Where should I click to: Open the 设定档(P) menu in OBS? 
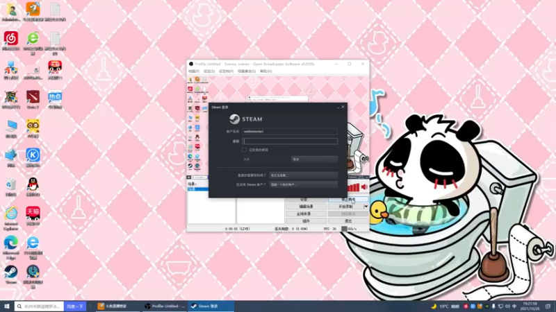pos(226,71)
